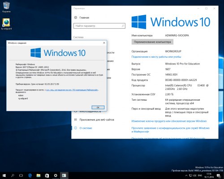Click the 'Имя компьютера' label

click(142, 35)
